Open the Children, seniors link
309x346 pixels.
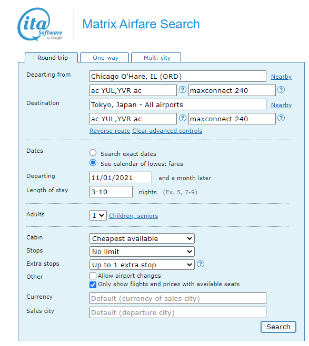pos(133,216)
